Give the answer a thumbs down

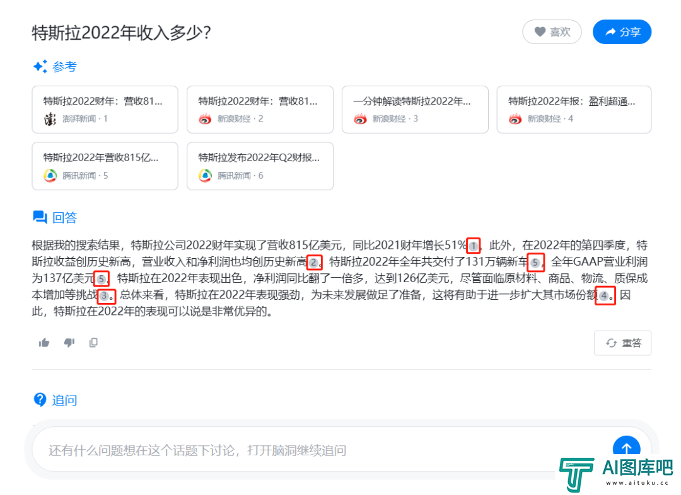point(69,343)
